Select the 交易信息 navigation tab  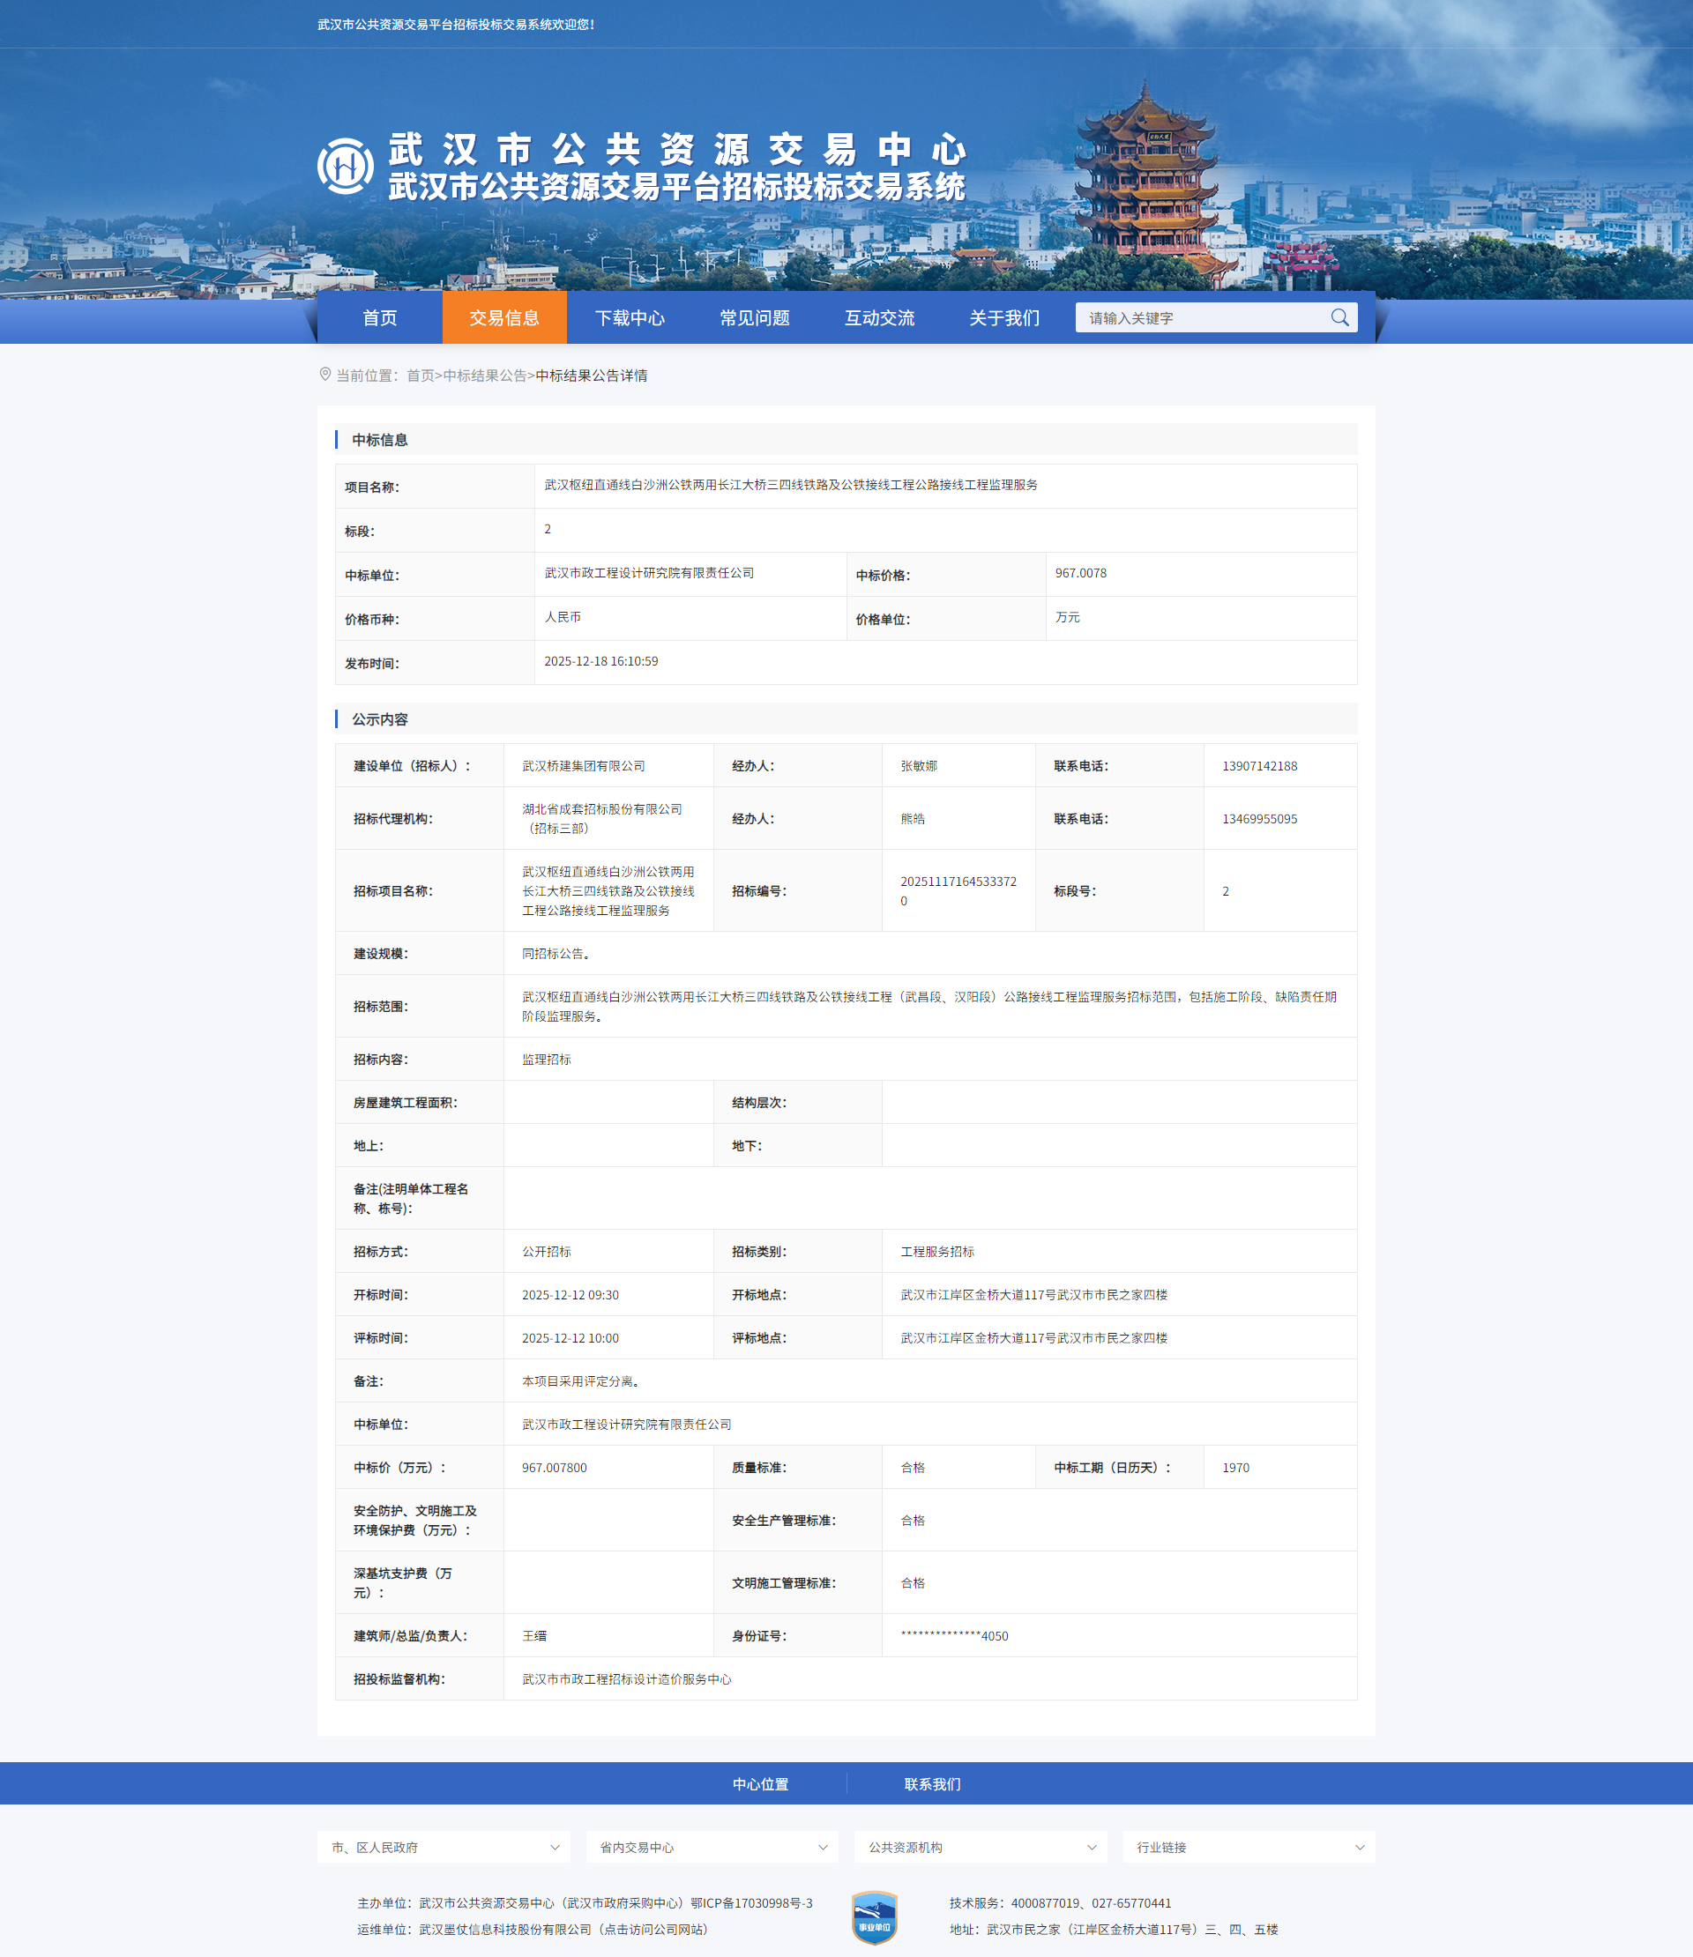tap(503, 318)
